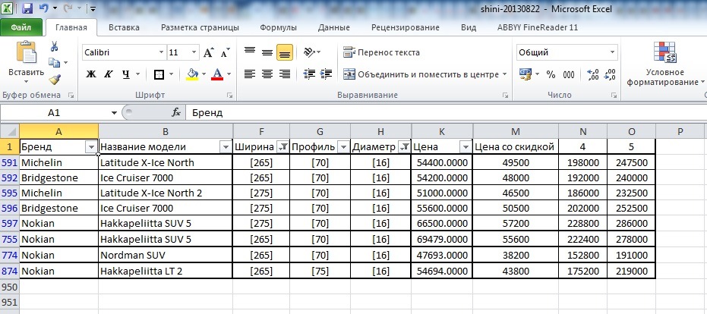Select cell containing Latitude X-Ice North 2

pyautogui.click(x=166, y=193)
